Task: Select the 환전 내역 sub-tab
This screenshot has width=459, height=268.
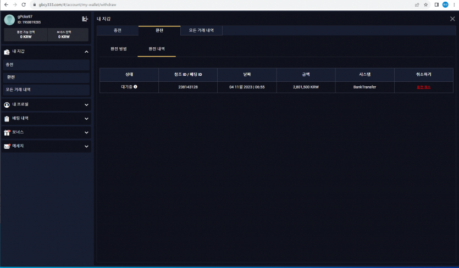Action: [157, 49]
